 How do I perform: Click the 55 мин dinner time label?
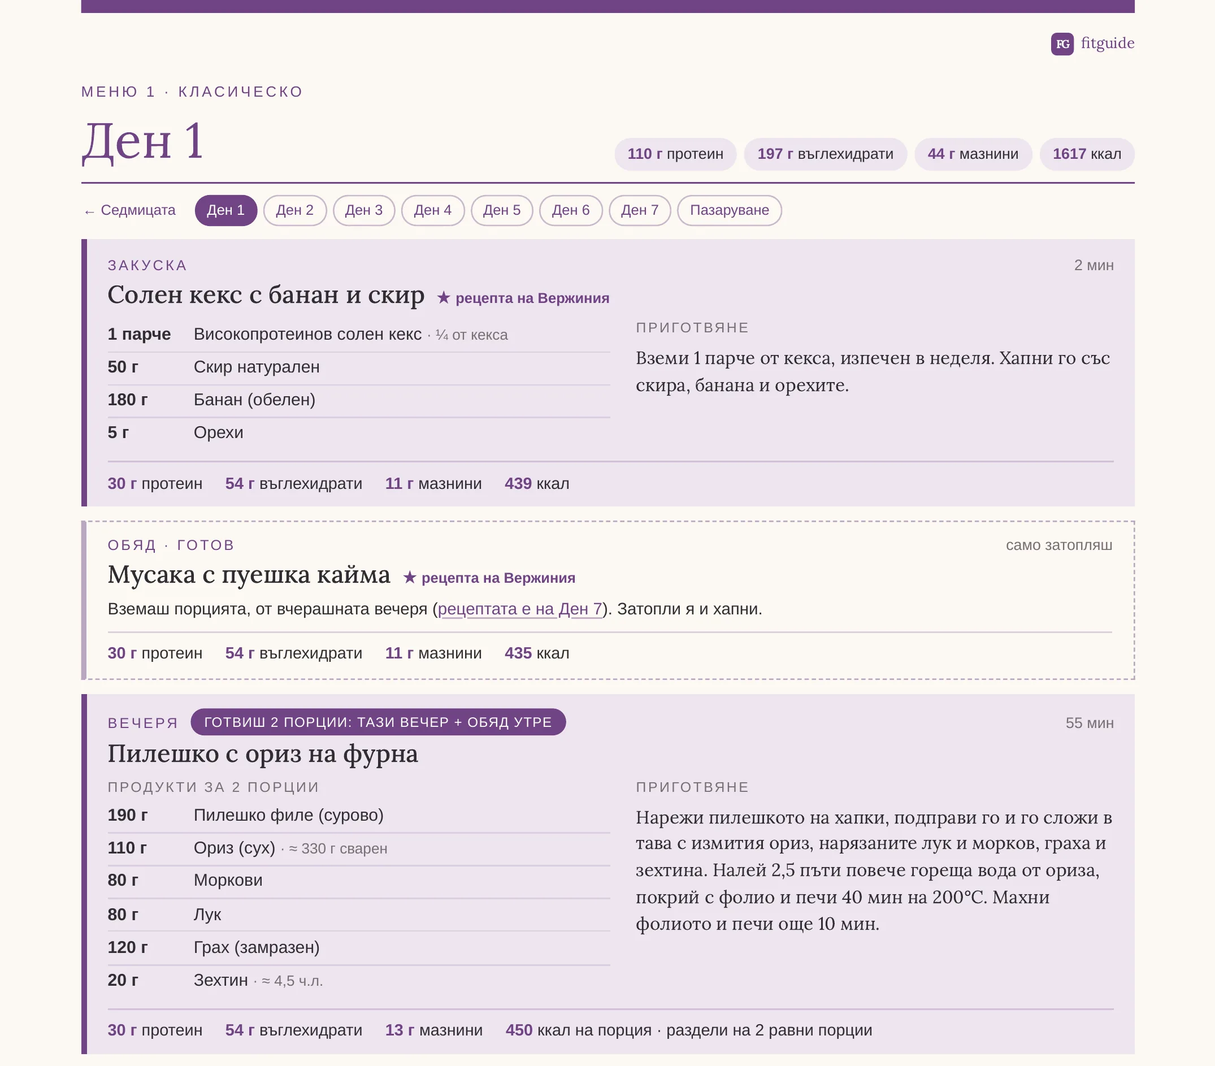coord(1089,723)
